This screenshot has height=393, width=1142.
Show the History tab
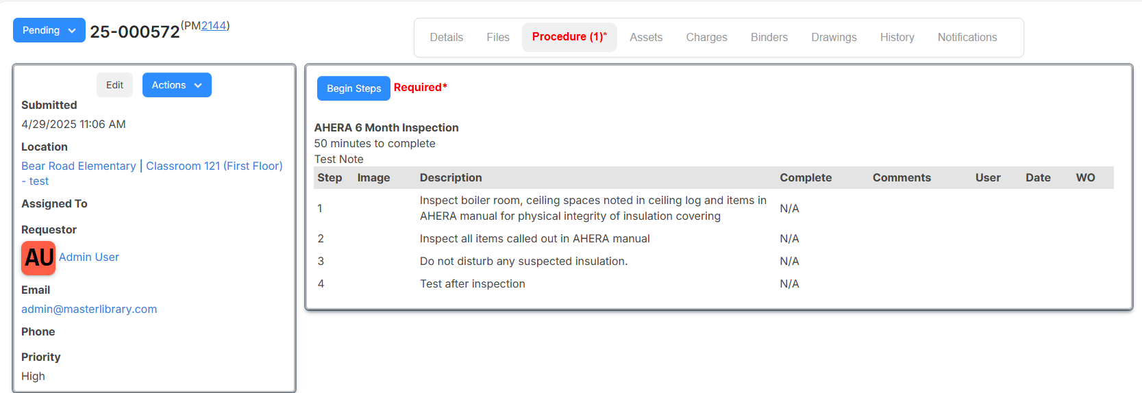pyautogui.click(x=897, y=37)
